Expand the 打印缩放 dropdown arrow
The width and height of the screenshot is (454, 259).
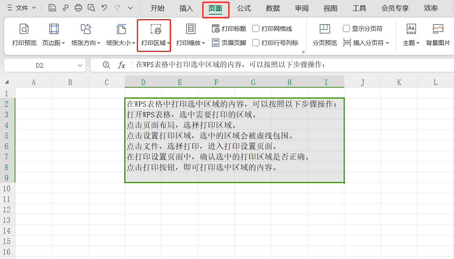[203, 43]
